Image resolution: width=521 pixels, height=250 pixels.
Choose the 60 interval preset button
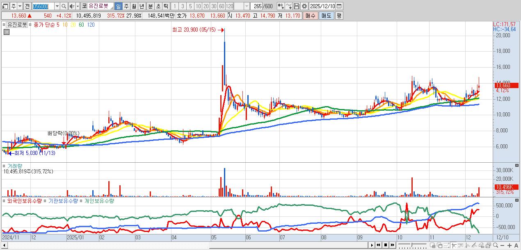[x=222, y=6]
